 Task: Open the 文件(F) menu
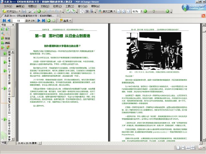click(x=8, y=6)
